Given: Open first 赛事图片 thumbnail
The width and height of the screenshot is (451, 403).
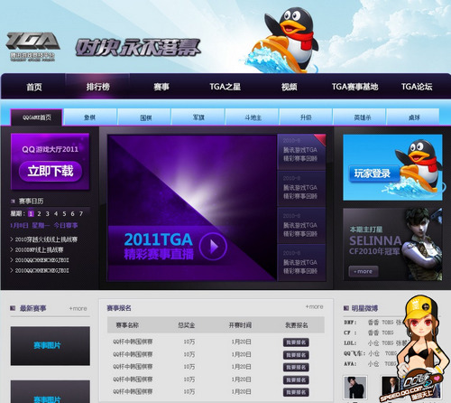Looking at the screenshot, I should pos(51,346).
